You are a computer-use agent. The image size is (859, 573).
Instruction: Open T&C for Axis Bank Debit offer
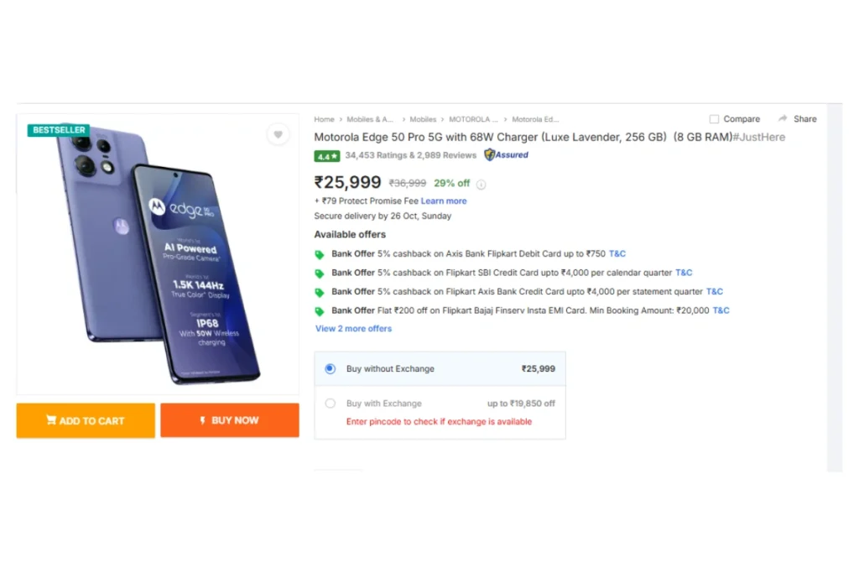pos(617,254)
